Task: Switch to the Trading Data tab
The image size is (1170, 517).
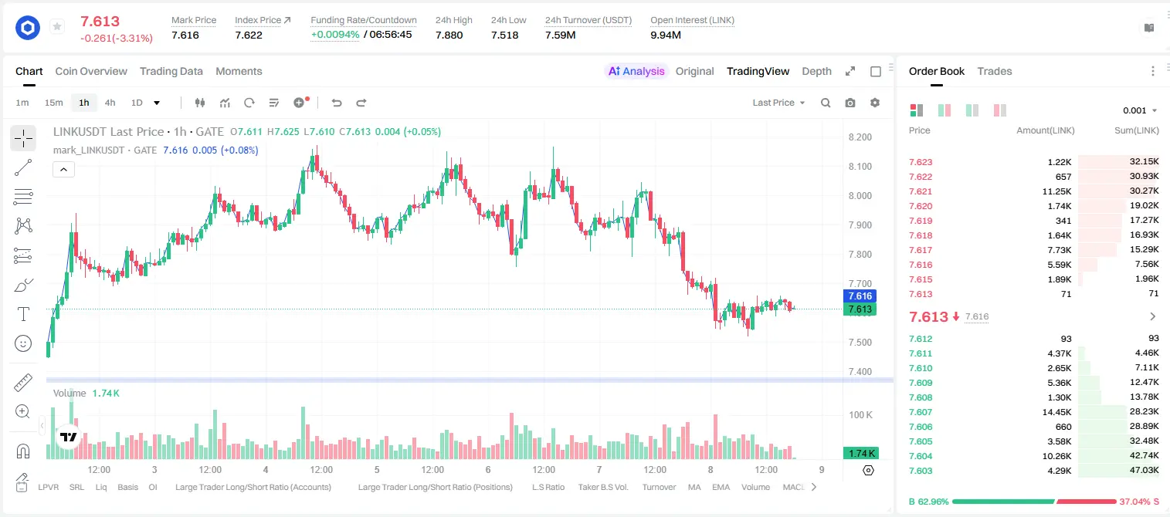Action: [x=171, y=71]
